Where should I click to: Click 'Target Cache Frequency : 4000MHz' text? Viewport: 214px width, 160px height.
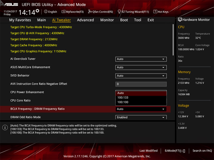(x=34, y=45)
